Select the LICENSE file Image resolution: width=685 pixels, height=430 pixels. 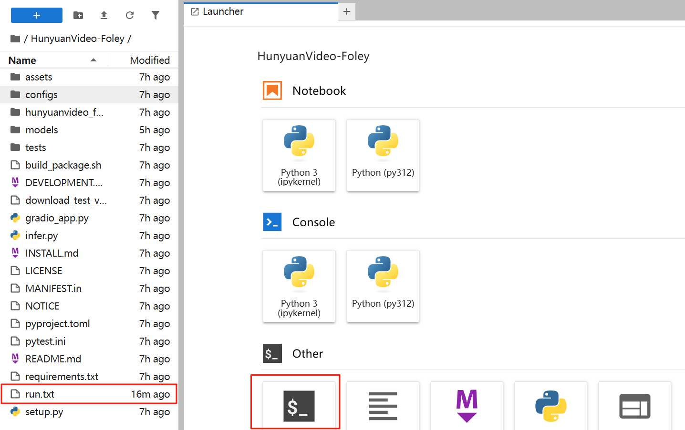tap(89, 271)
